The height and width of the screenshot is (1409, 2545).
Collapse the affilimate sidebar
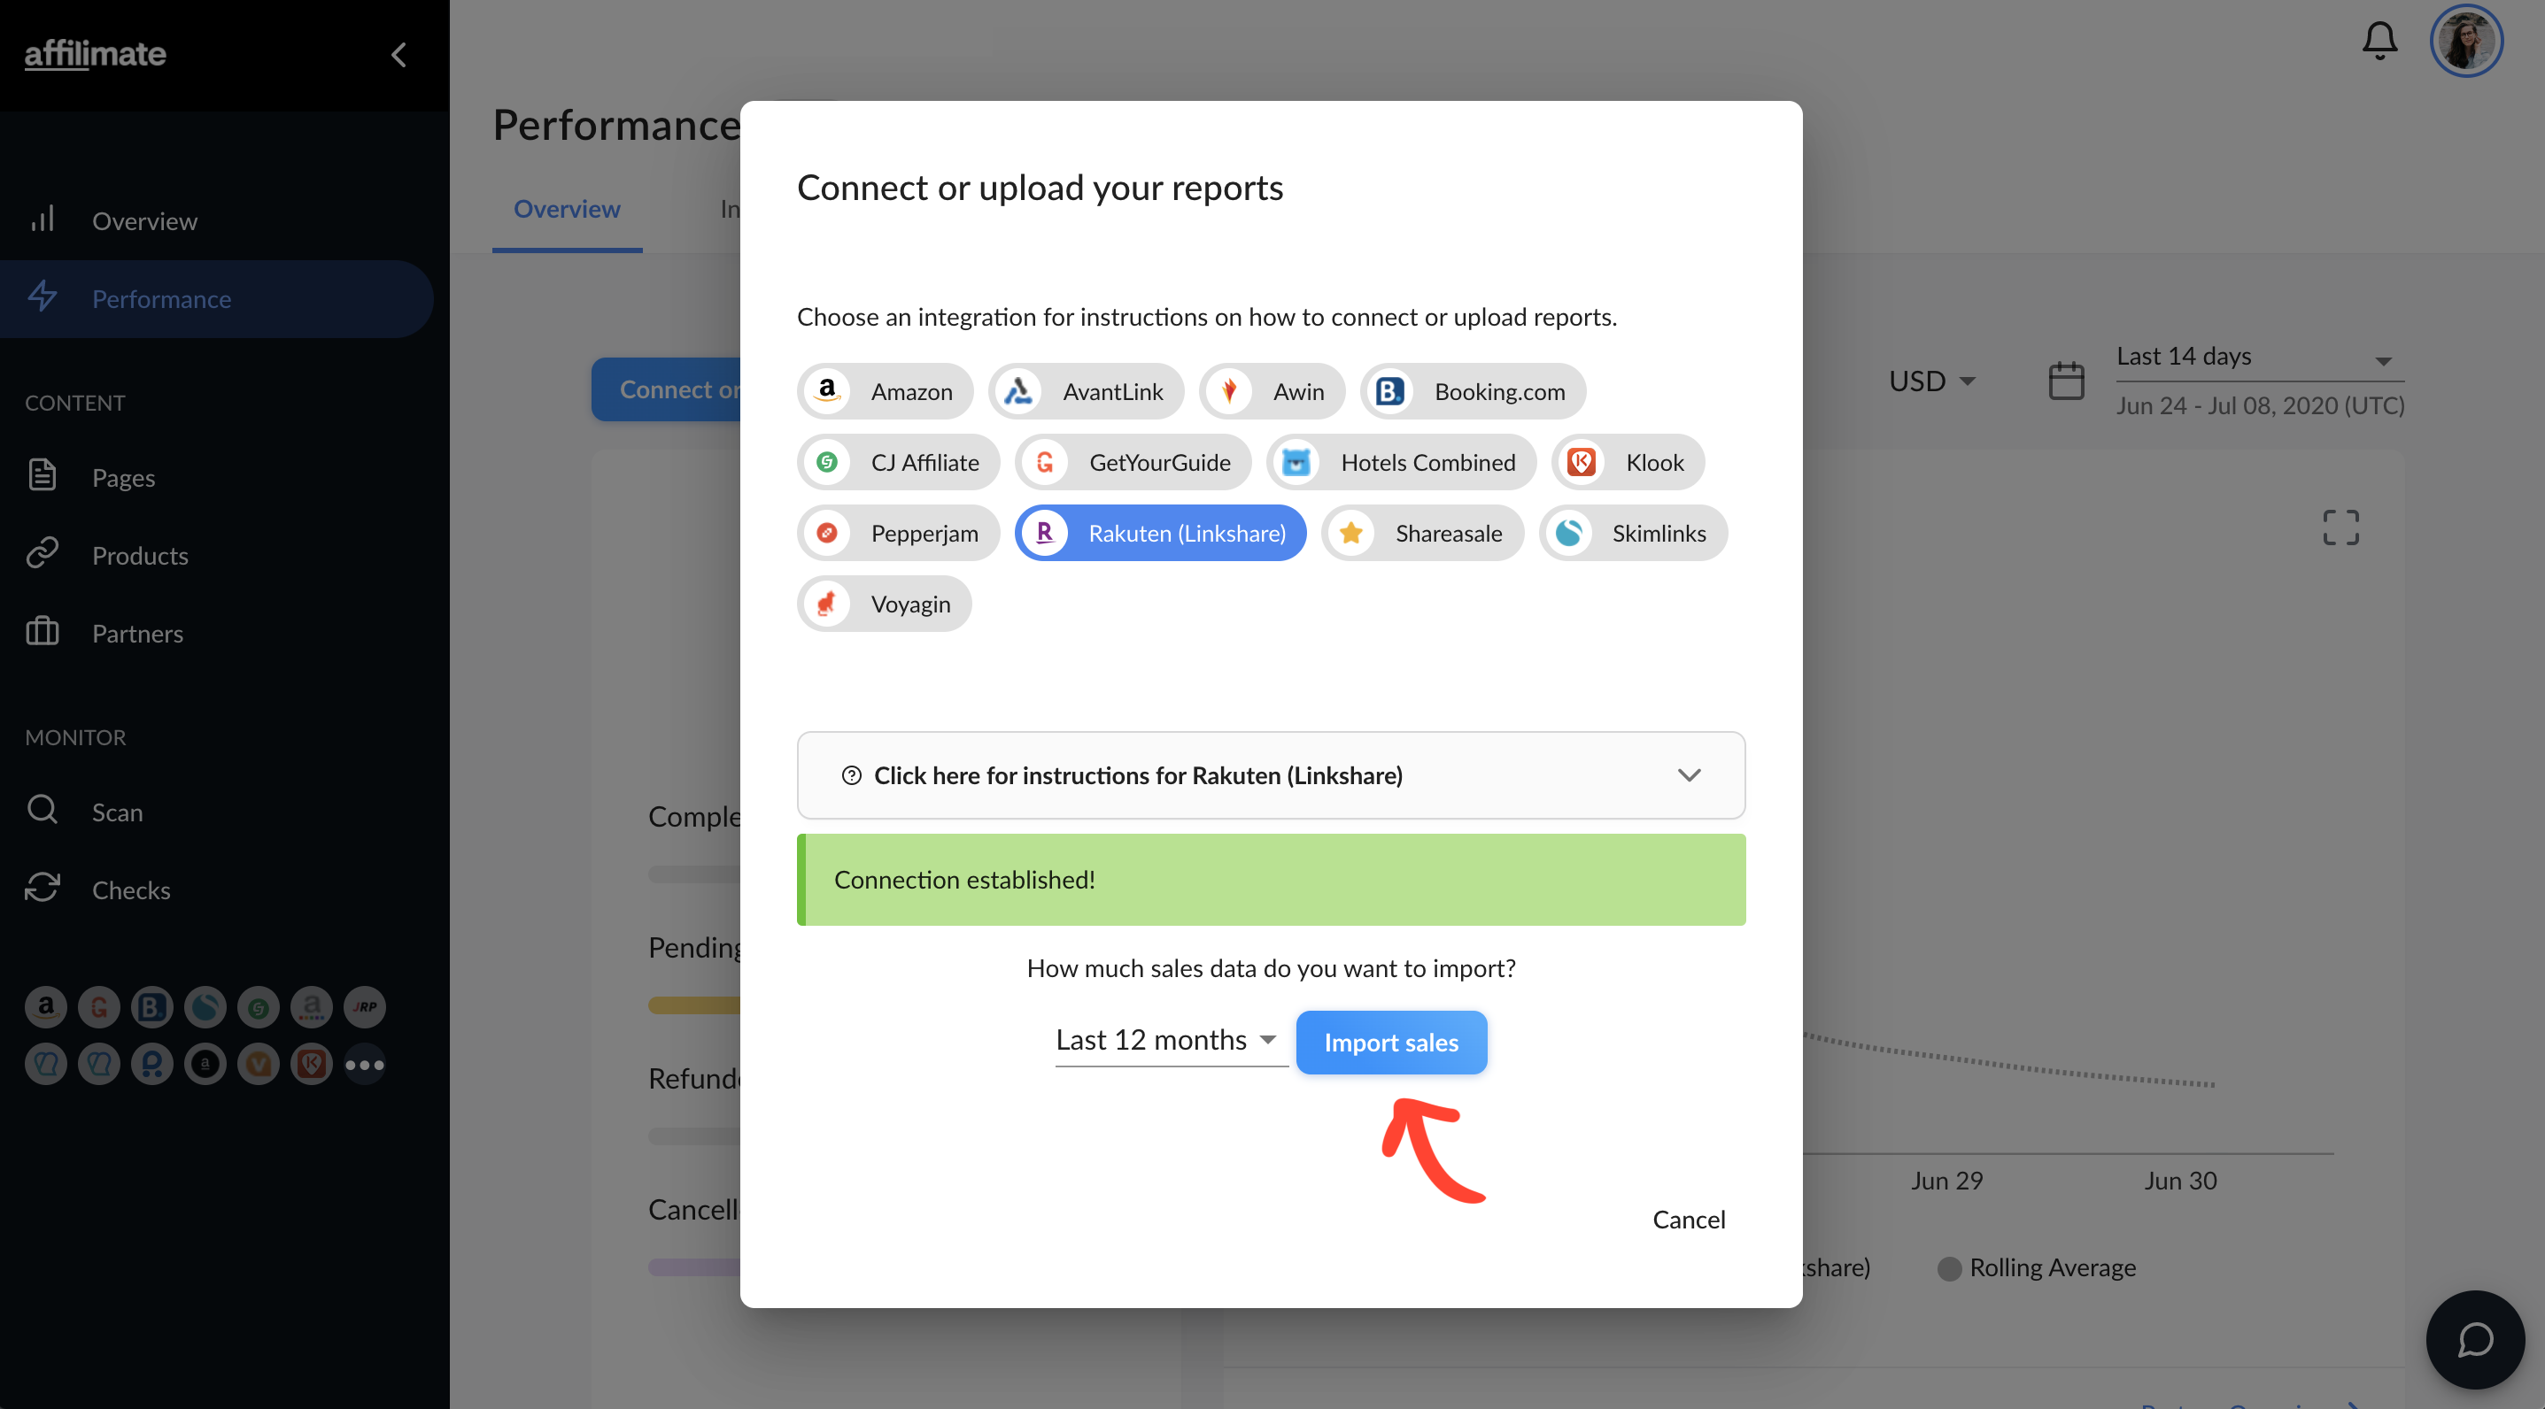tap(399, 55)
